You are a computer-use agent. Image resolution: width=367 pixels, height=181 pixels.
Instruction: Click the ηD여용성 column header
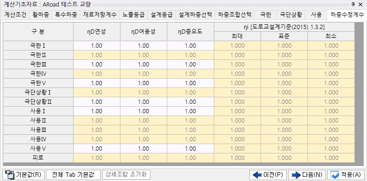coord(143,32)
